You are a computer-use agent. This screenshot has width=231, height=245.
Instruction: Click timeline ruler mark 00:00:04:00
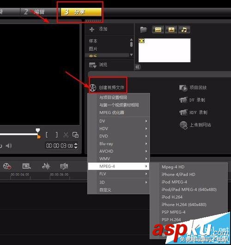20,174
